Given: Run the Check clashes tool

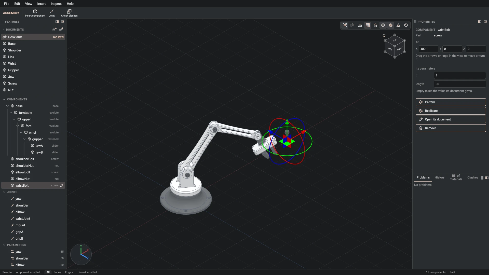Looking at the screenshot, I should click(x=69, y=13).
